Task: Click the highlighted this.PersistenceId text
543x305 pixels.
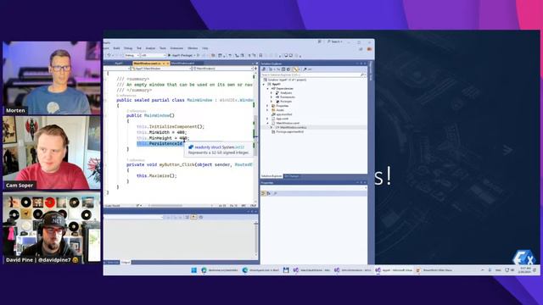Action: [x=160, y=143]
